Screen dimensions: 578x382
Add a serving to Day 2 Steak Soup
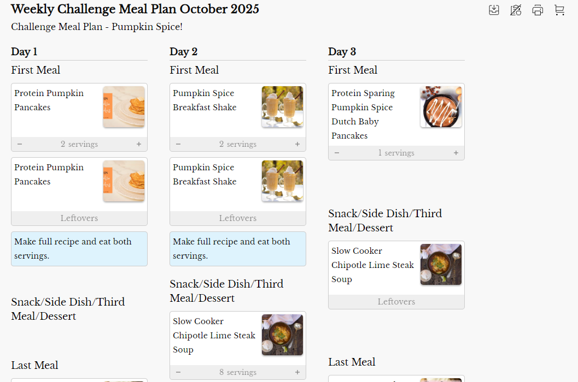pyautogui.click(x=297, y=372)
